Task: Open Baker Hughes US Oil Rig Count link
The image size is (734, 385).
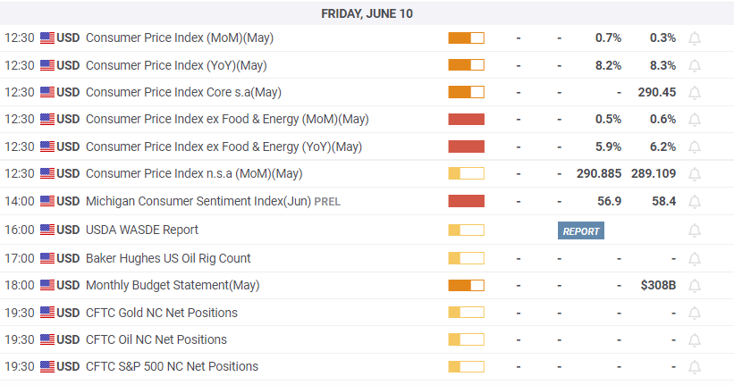Action: coord(168,258)
